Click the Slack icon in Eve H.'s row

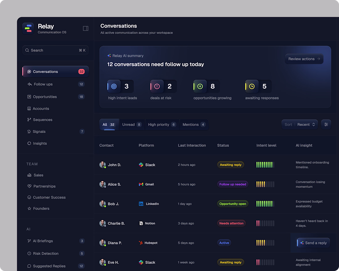click(141, 262)
